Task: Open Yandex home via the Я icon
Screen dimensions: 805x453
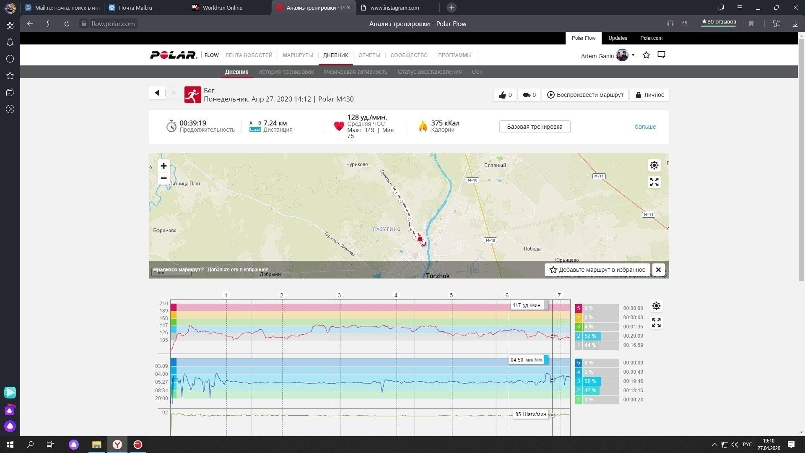Action: (49, 24)
